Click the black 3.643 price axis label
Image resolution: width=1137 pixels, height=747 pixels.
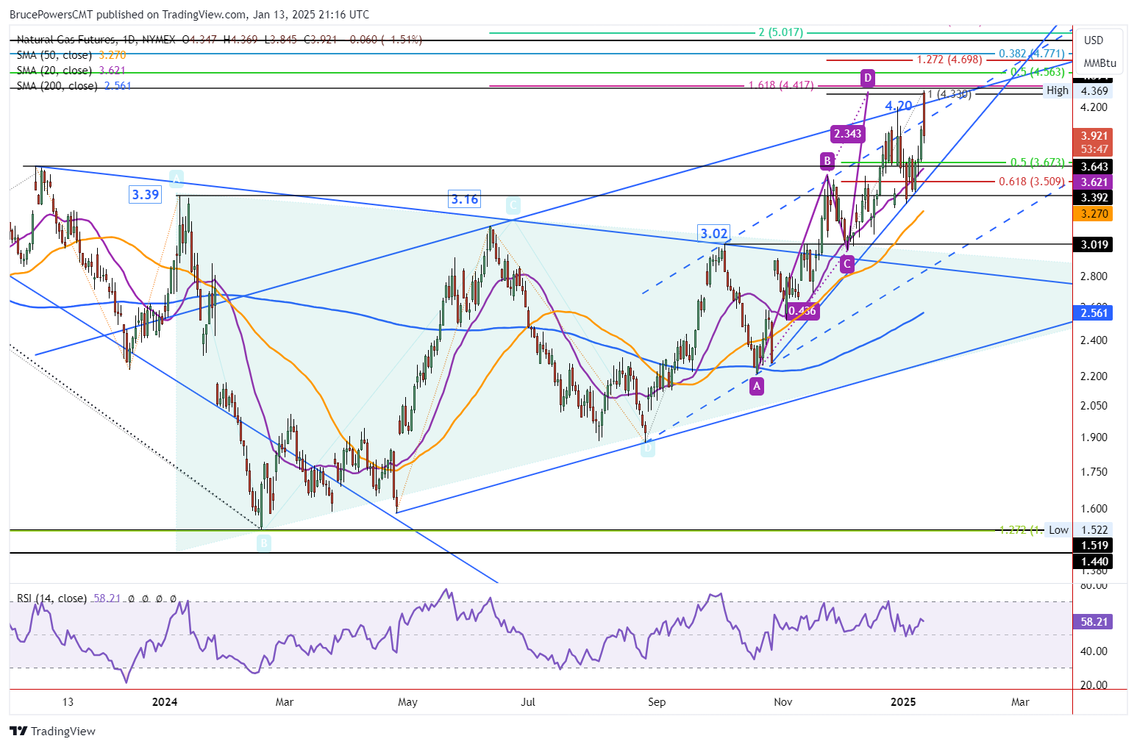1093,167
